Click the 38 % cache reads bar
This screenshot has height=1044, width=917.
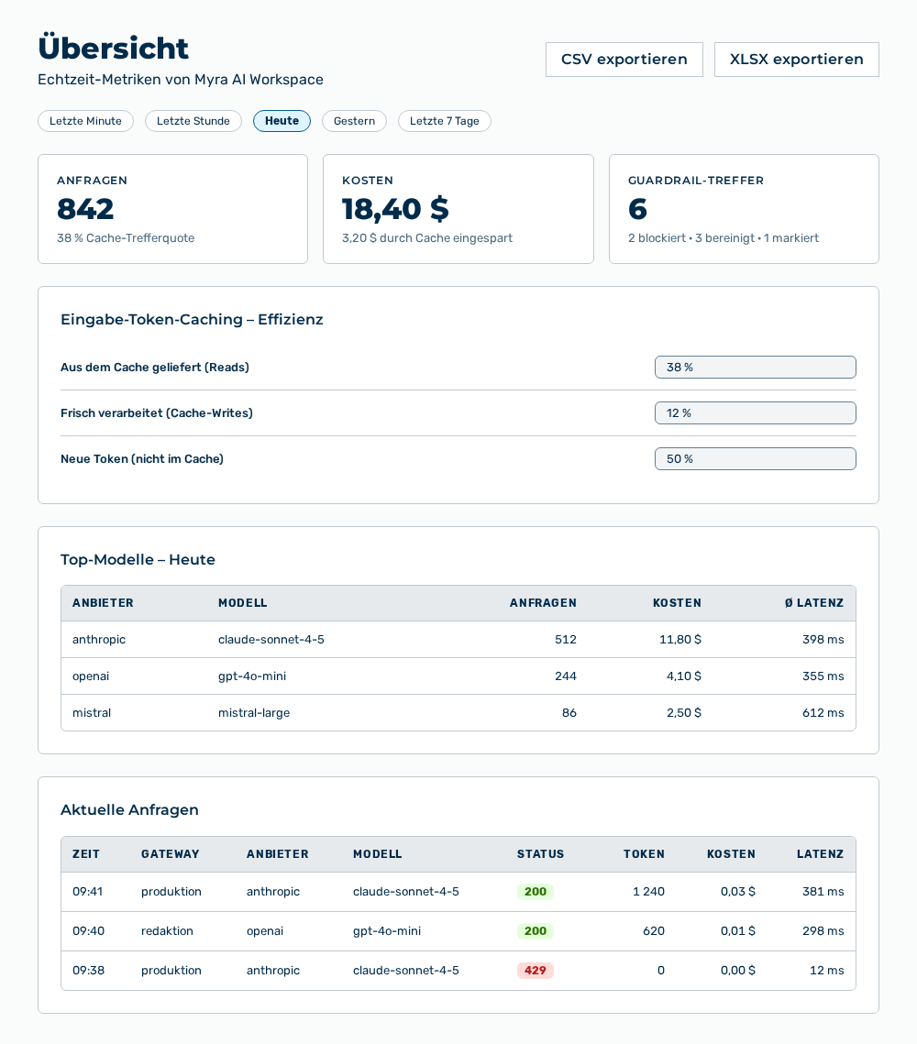(x=756, y=367)
